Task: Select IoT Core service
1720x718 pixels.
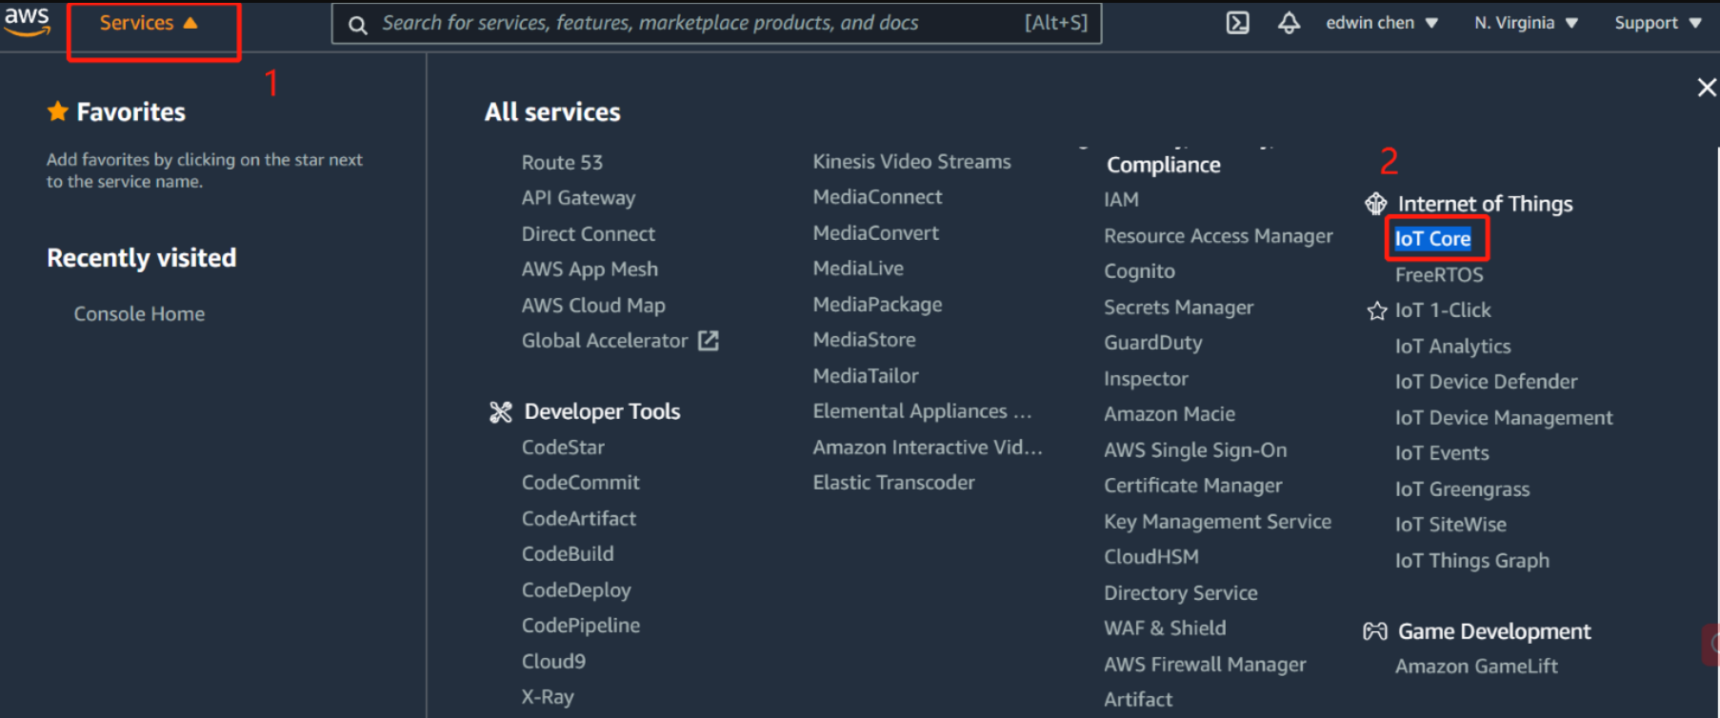Action: (x=1432, y=239)
